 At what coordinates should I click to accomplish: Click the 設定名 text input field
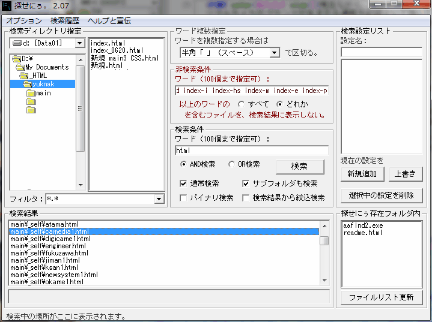point(382,52)
